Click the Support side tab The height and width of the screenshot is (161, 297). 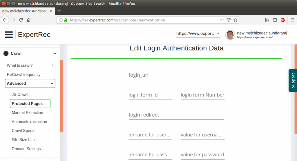tap(293, 80)
